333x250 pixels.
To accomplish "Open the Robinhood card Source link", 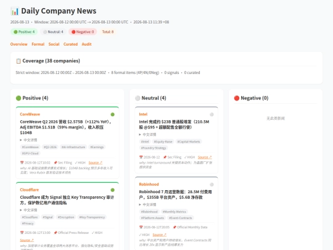I will pyautogui.click(x=160, y=235).
